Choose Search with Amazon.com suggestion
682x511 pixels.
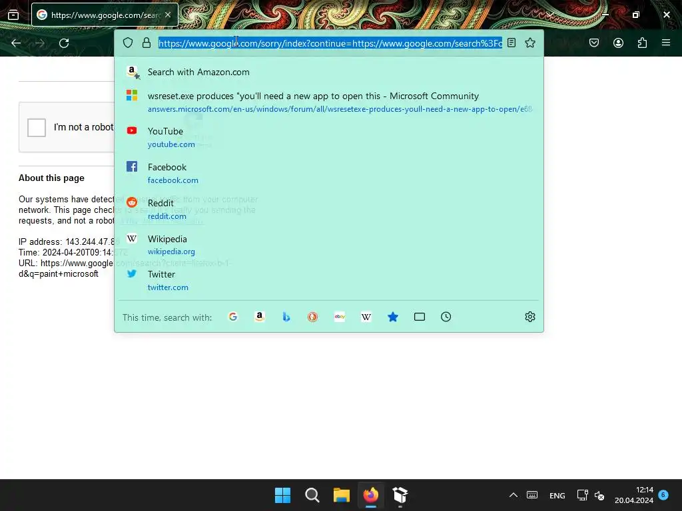pos(329,72)
